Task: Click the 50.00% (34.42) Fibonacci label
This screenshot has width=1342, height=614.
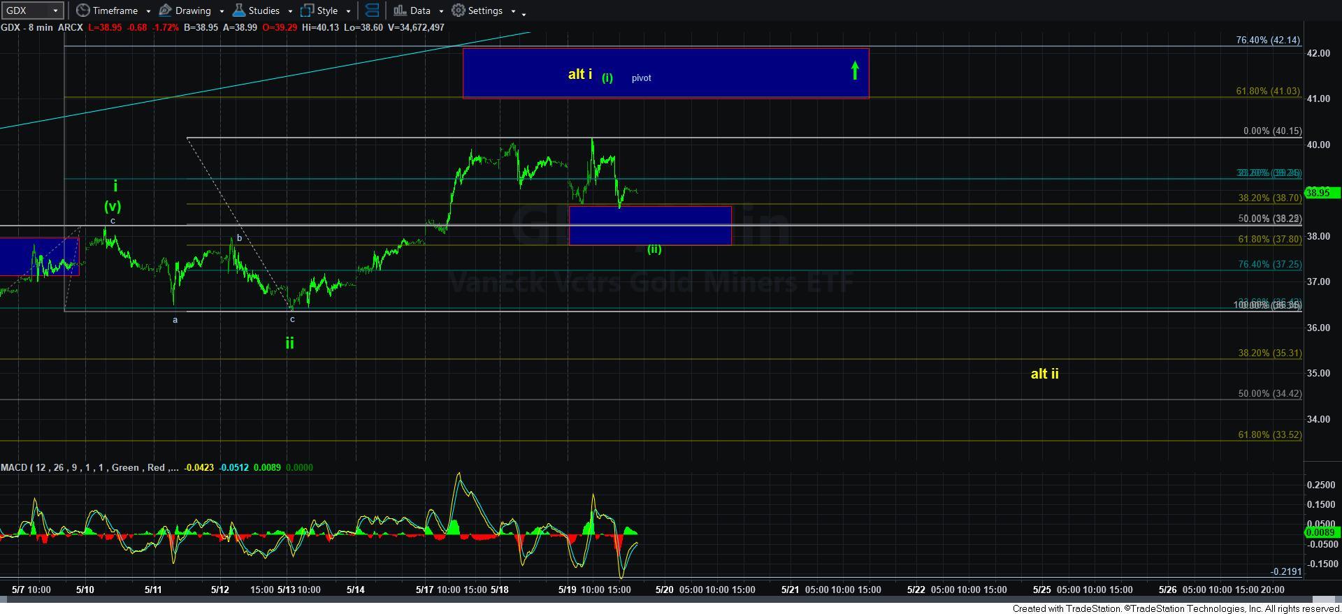Action: tap(1270, 393)
